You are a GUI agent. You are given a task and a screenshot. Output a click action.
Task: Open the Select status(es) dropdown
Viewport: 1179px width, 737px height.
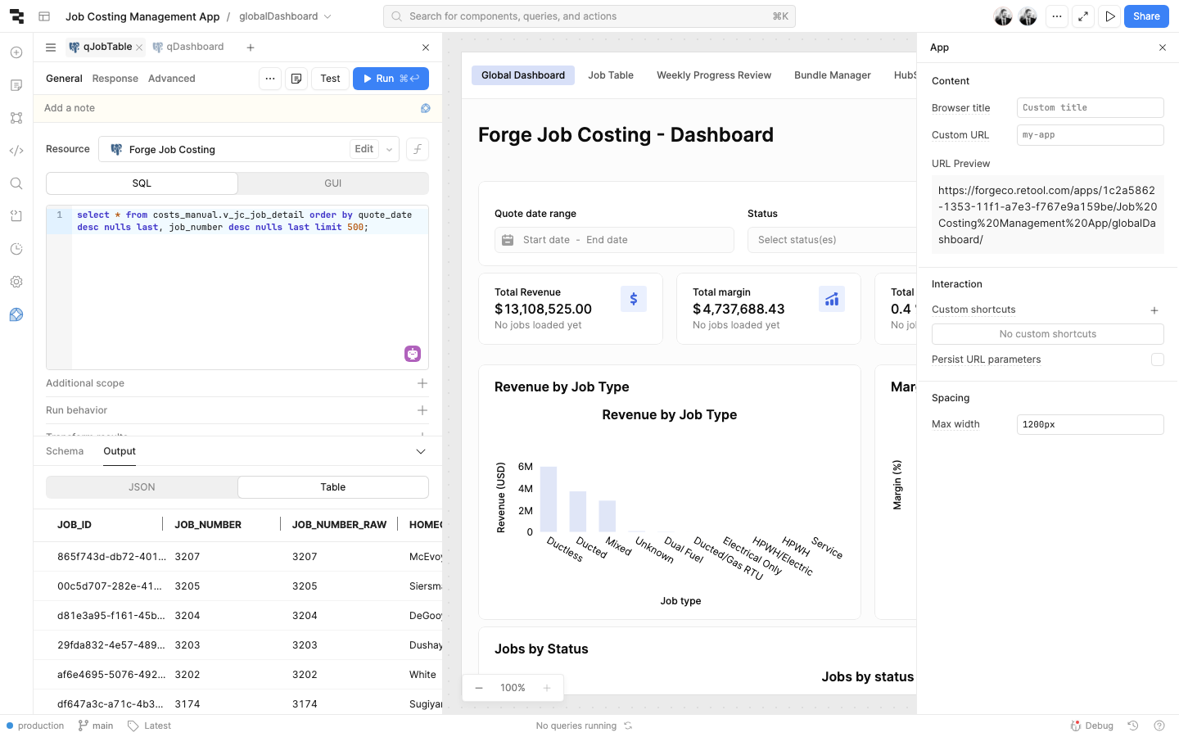click(831, 240)
